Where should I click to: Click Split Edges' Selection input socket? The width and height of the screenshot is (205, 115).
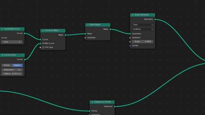coord(85,38)
